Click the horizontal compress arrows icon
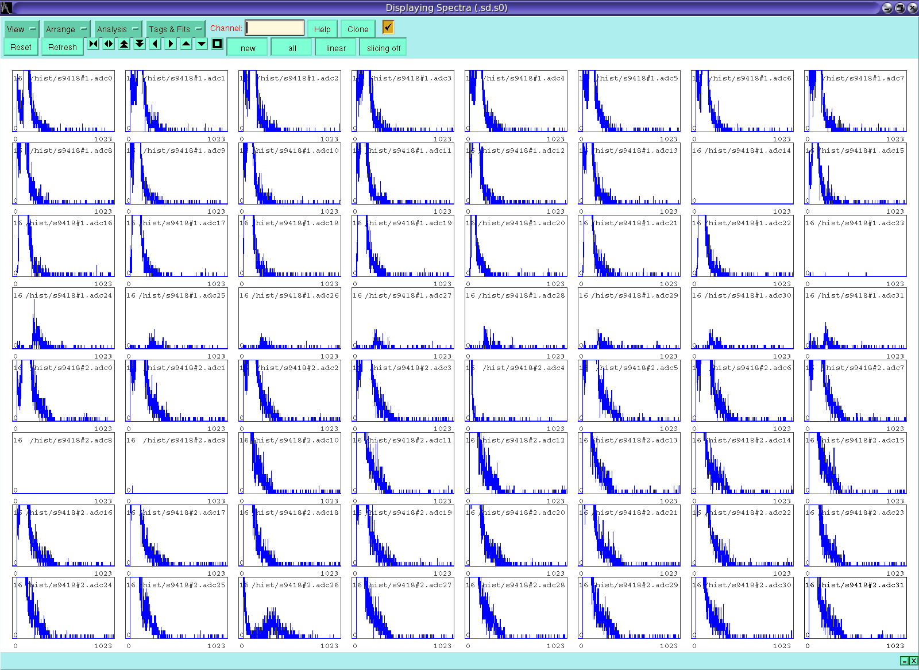 94,44
